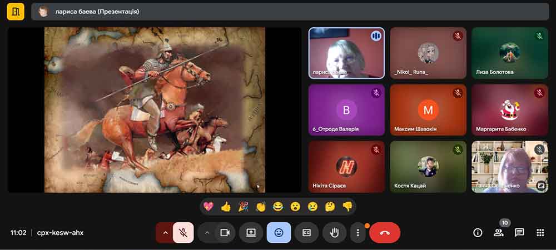Send the clapping hands reaction
Screen dimensions: 556x250
point(261,207)
